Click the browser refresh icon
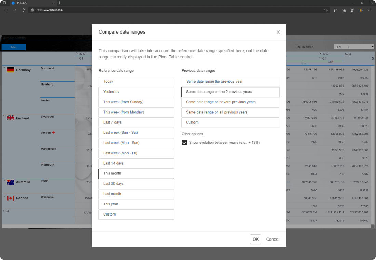 [23, 10]
